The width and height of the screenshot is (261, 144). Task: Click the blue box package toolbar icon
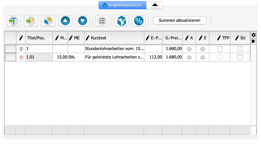click(x=122, y=21)
